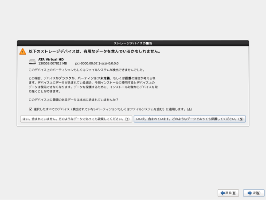Click the 130558.007812 MB size value
This screenshot has width=266, height=200.
click(53, 64)
